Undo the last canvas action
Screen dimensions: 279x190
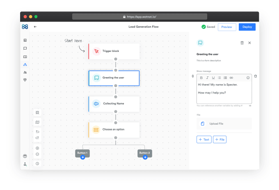[37, 132]
